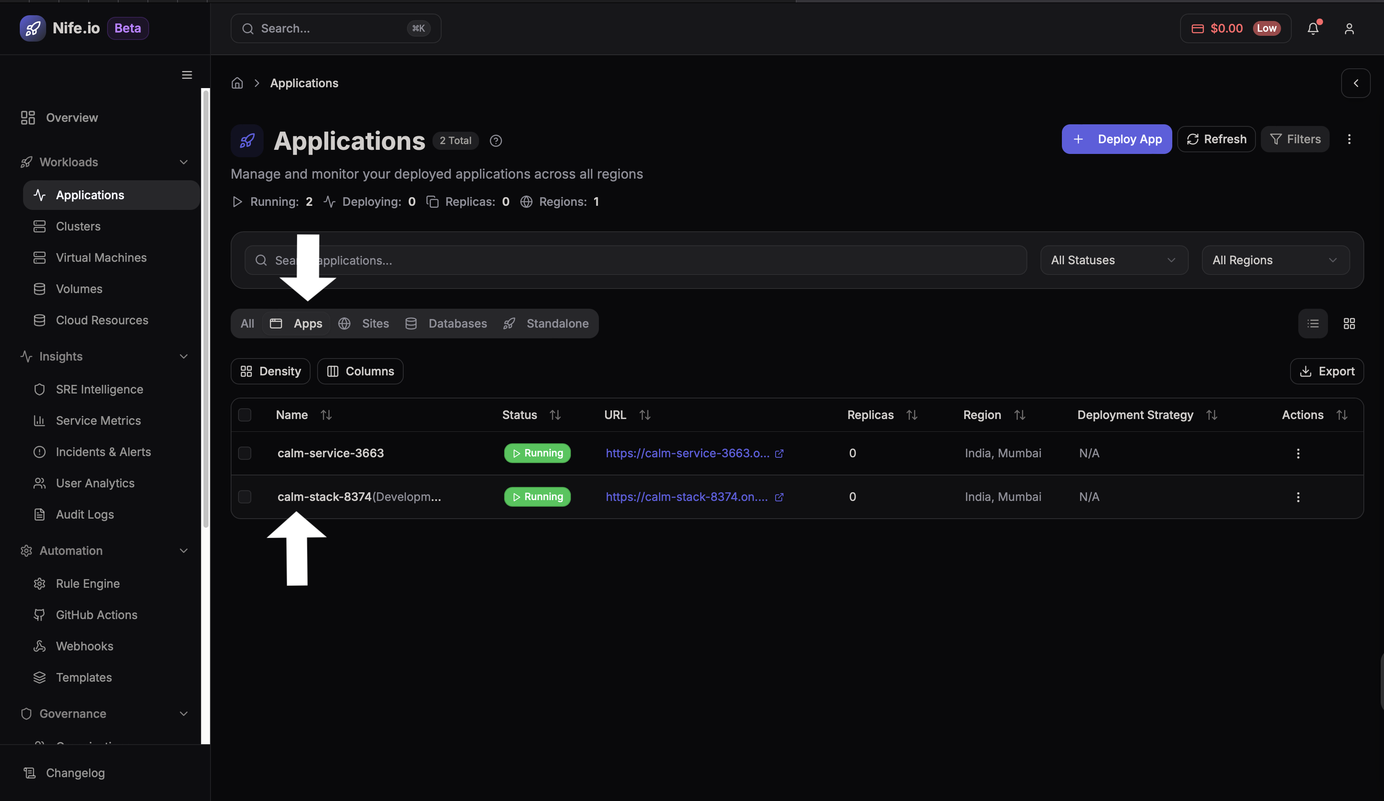
Task: Select the checkbox for calm-service-3663
Action: point(245,453)
